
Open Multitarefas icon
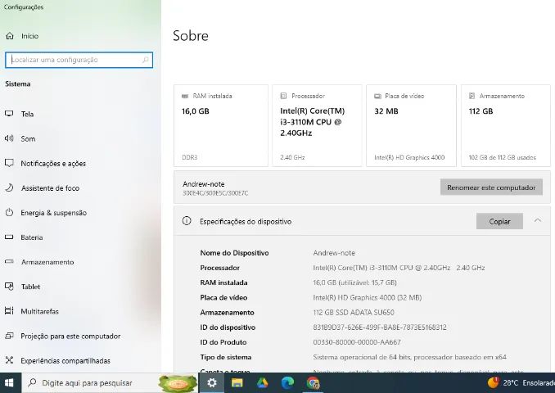tap(9, 311)
